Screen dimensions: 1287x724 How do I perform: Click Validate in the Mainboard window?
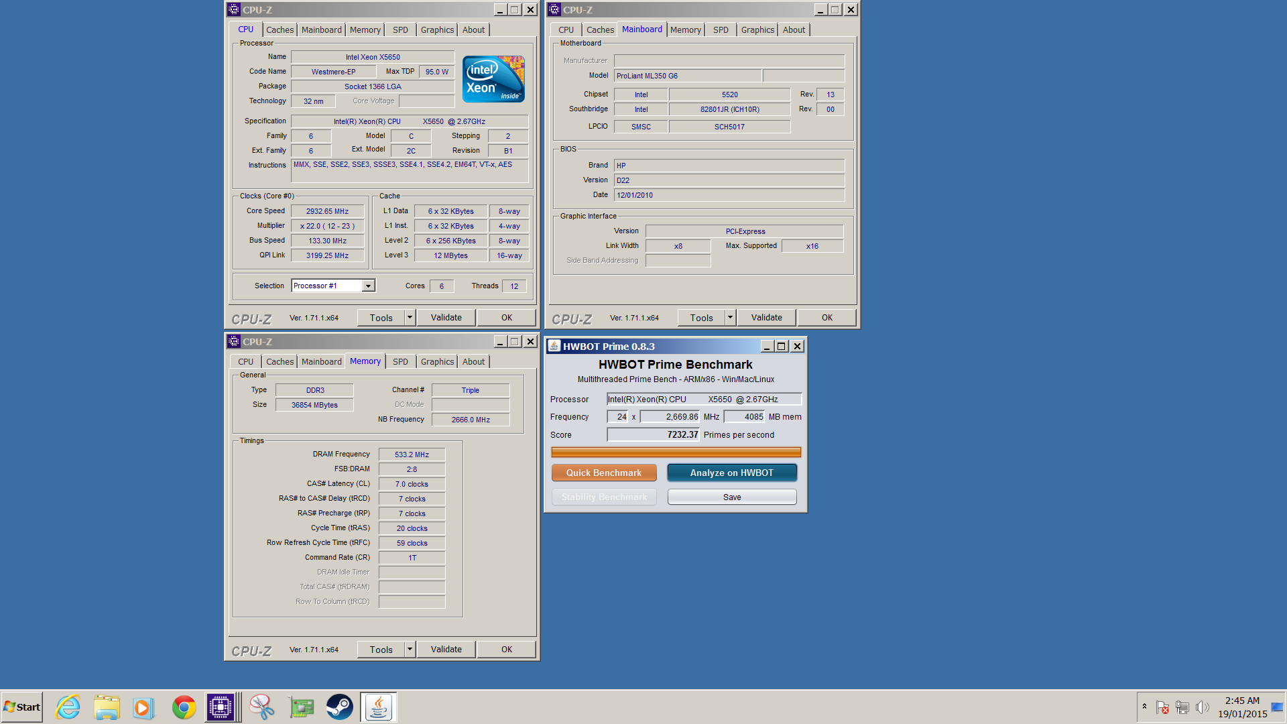coord(767,318)
